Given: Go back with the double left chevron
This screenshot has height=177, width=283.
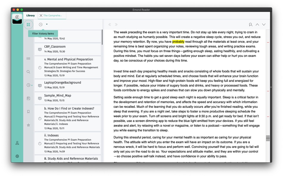Looking at the screenshot, I should click(x=110, y=24).
